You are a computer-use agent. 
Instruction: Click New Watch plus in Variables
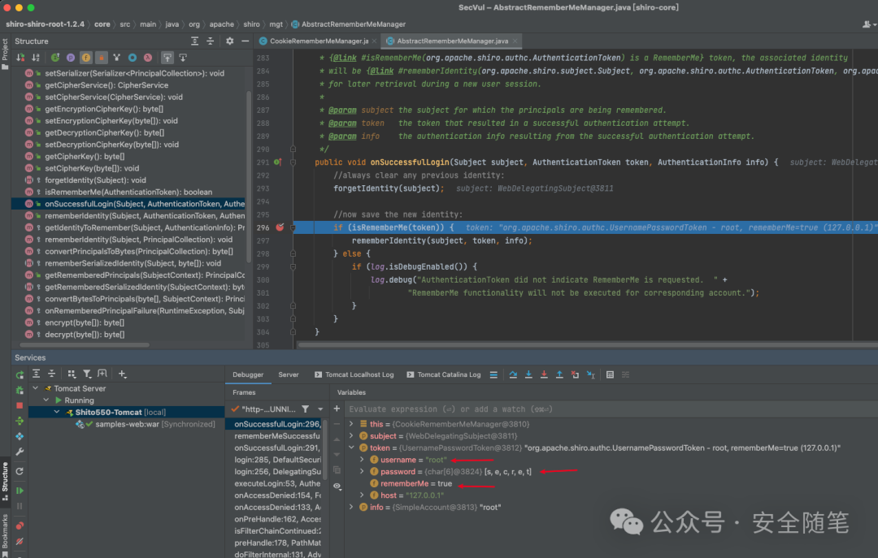337,409
